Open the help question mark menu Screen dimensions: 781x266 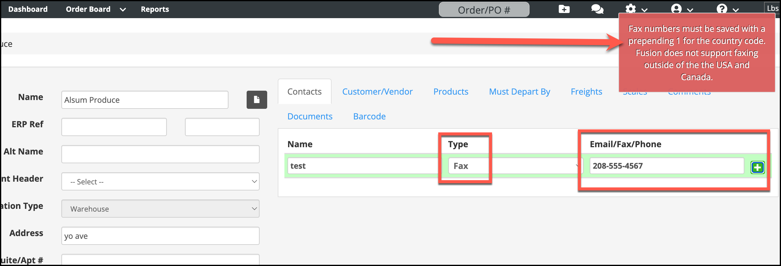pyautogui.click(x=726, y=9)
